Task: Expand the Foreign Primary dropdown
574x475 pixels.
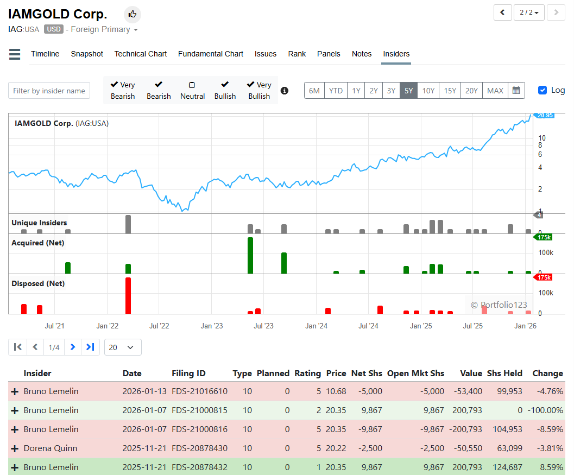Action: pyautogui.click(x=104, y=29)
